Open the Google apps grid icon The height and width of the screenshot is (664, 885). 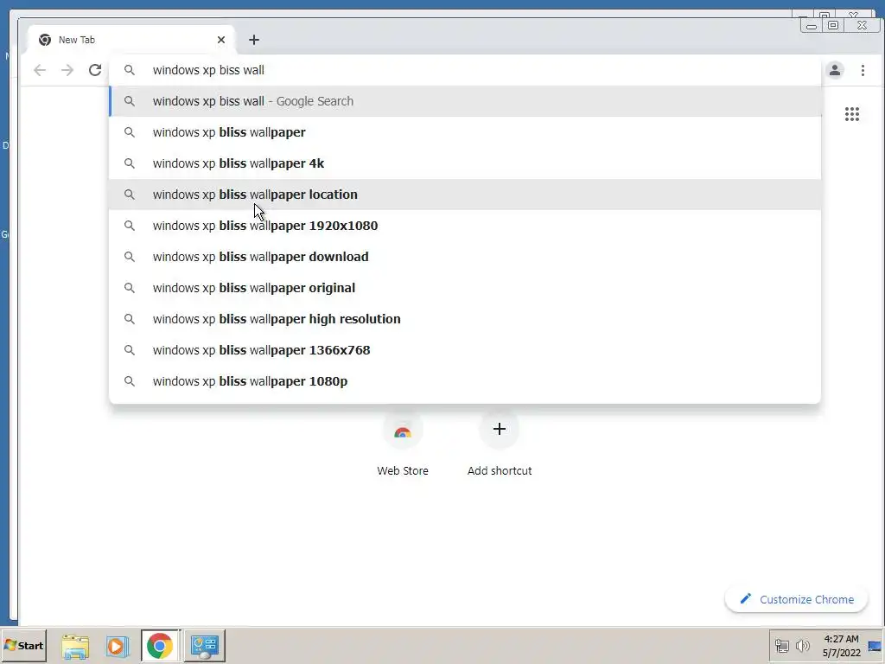[x=851, y=115]
